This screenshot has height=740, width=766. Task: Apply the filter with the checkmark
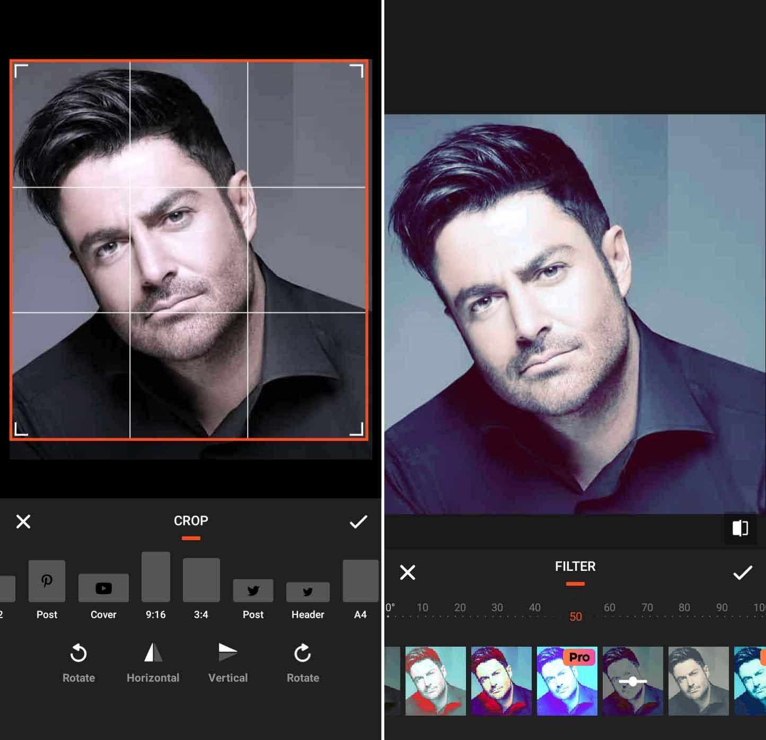tap(743, 572)
